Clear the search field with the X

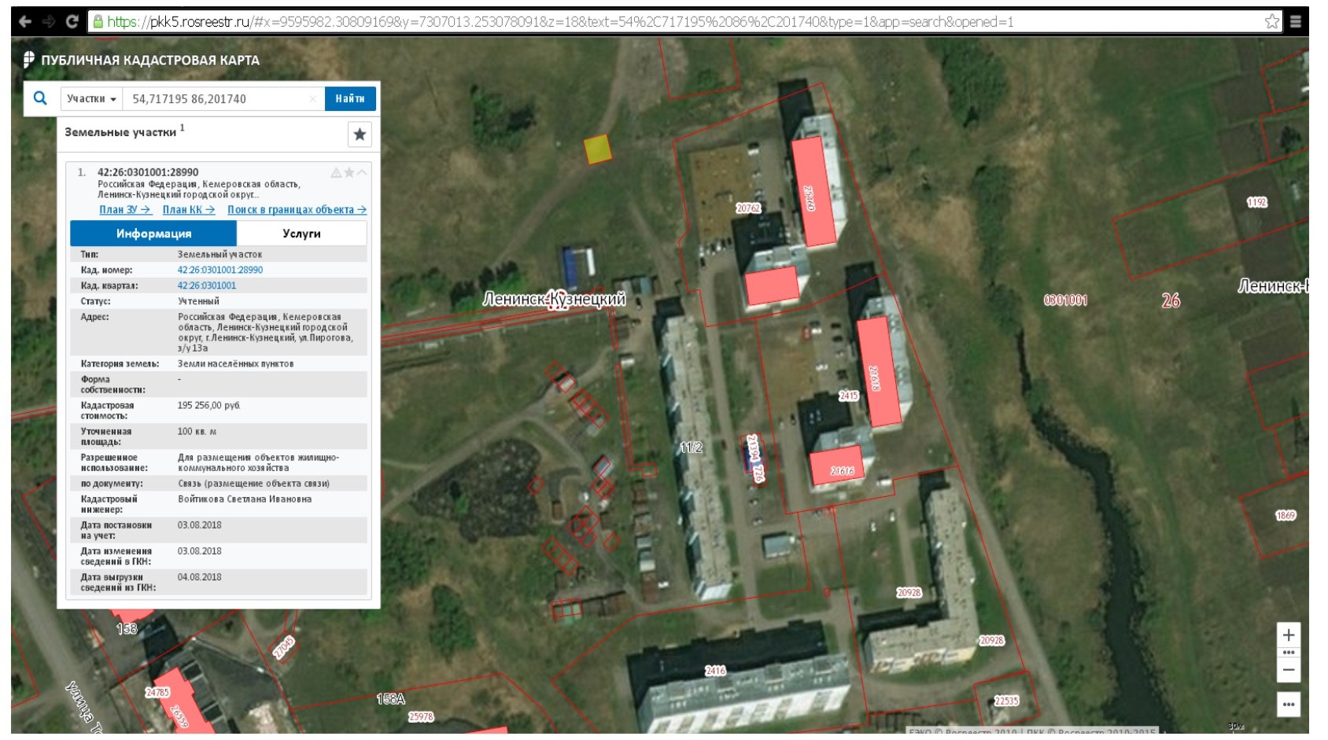click(313, 99)
